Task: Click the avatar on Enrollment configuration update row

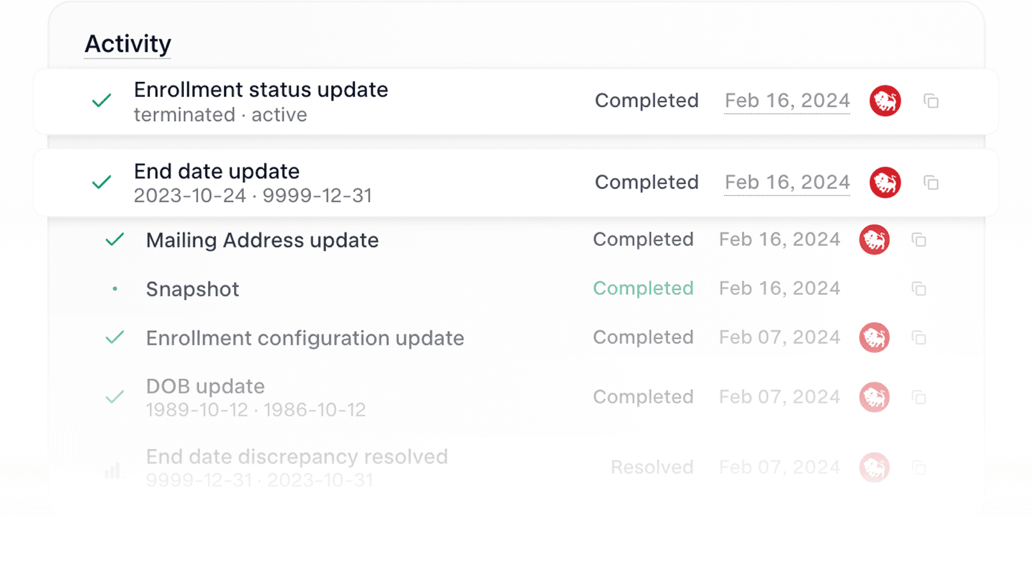Action: coord(874,338)
